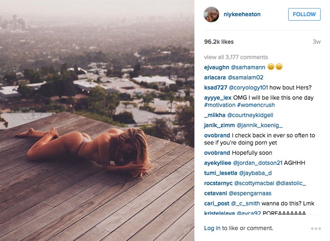
Task: Visit ariacara's profile
Action: pos(215,77)
